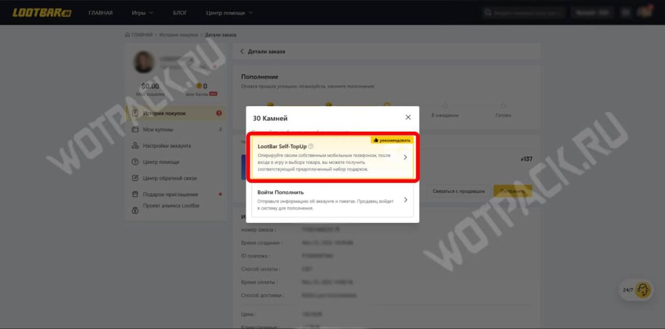This screenshot has width=665, height=329.
Task: Click the help icon next to LootBar Self-TopUp
Action: pos(311,147)
